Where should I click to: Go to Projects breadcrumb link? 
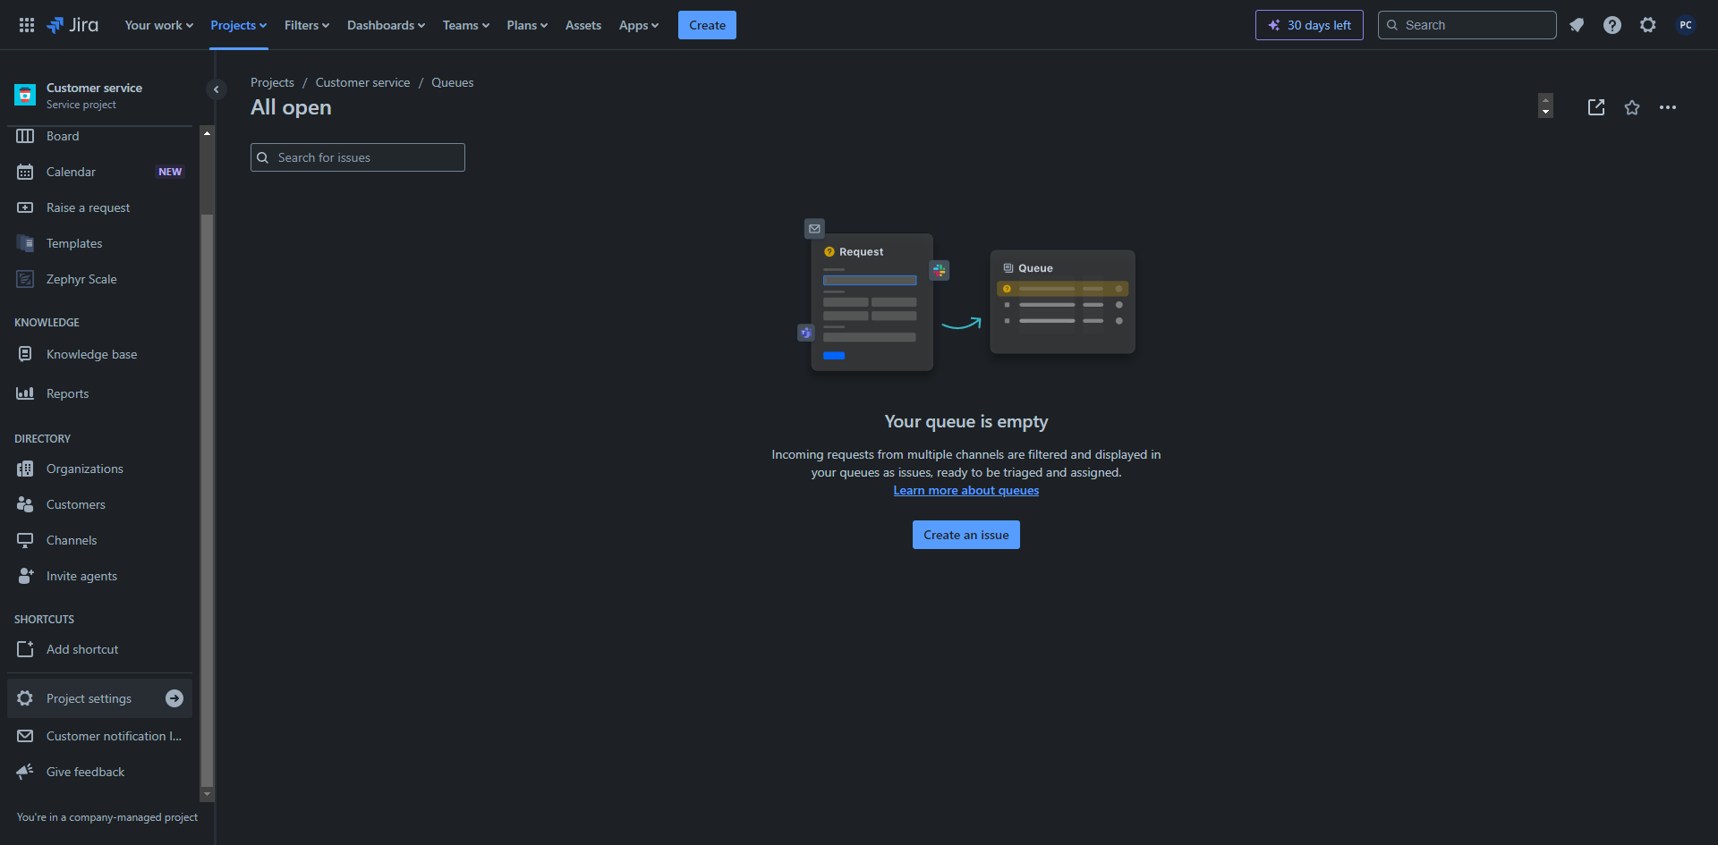272,82
